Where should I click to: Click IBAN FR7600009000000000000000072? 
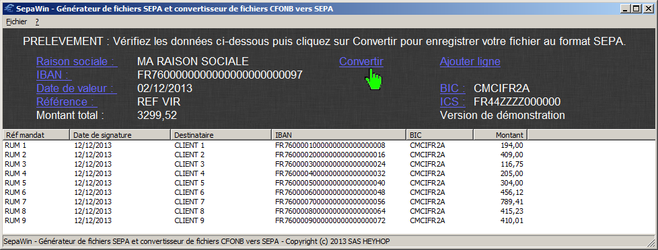click(330, 220)
